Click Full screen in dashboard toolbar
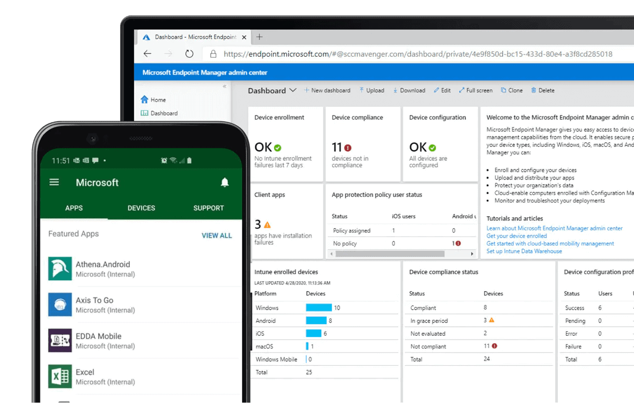This screenshot has width=634, height=403. (x=476, y=90)
